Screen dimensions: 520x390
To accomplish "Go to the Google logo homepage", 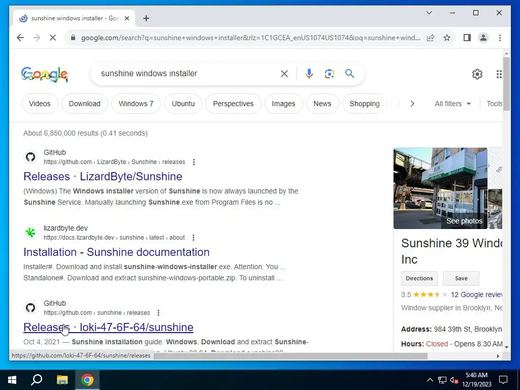I will pyautogui.click(x=45, y=74).
